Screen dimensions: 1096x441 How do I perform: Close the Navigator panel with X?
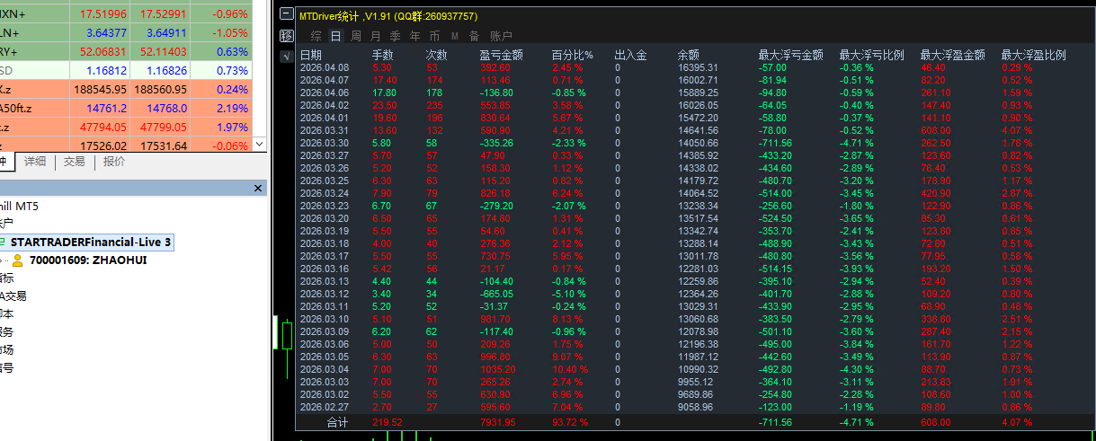[259, 189]
